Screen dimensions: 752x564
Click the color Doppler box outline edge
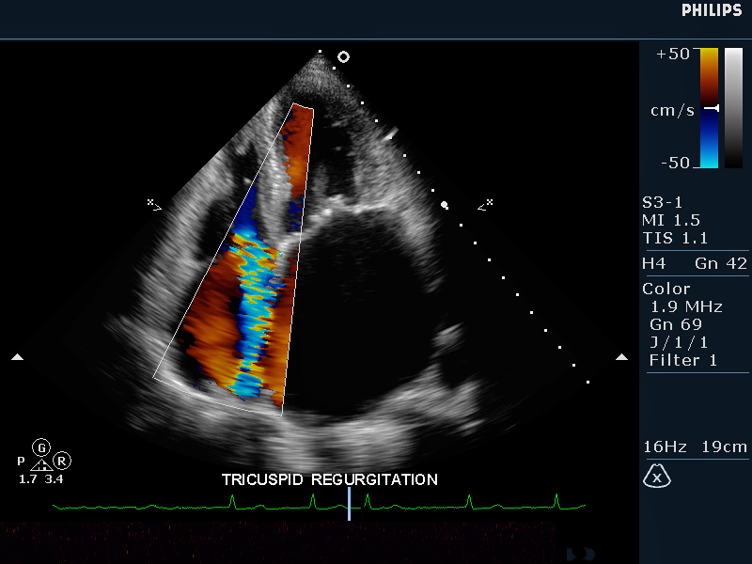223,241
